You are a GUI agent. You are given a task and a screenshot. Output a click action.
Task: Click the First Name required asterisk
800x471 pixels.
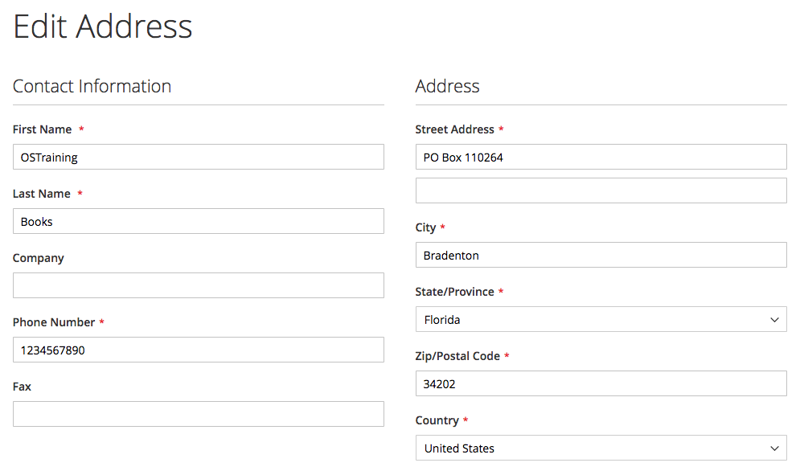pos(80,129)
